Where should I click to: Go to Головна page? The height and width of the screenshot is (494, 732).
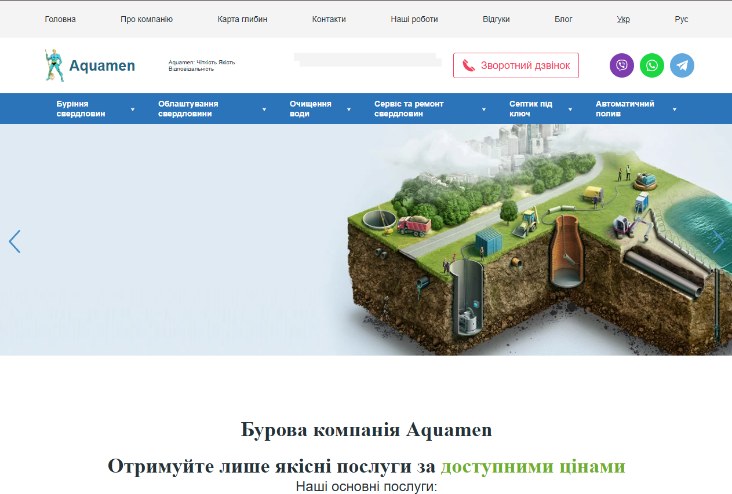click(60, 19)
